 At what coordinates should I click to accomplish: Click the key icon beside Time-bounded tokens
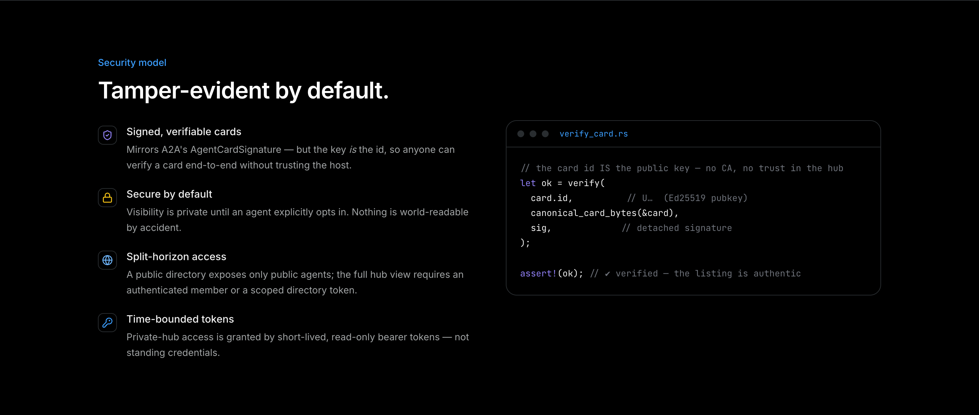pos(107,323)
